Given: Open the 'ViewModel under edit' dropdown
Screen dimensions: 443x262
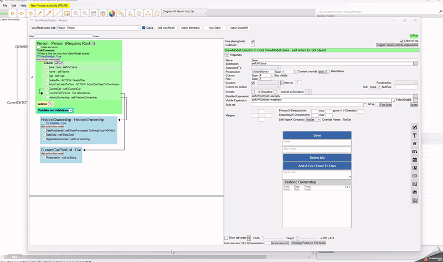Looking at the screenshot, I should [138, 28].
